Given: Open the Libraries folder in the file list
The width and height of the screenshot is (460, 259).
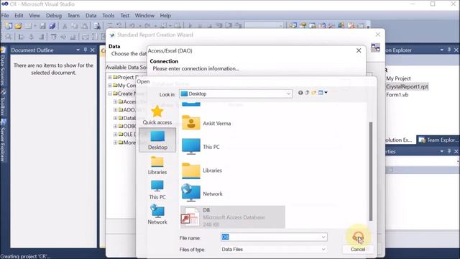Looking at the screenshot, I should click(x=202, y=171).
